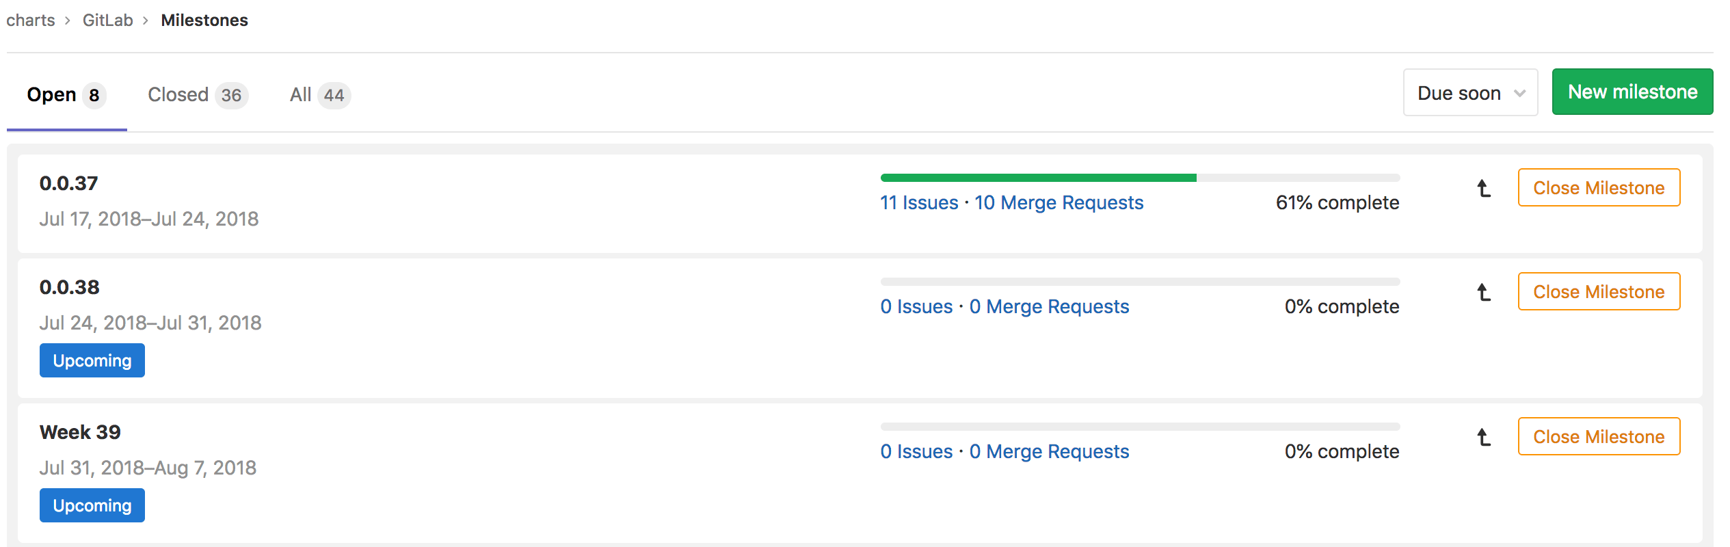Create a New milestone
Screen dimensions: 1730x547
(1632, 92)
